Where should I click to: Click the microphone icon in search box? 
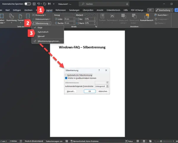click(127, 4)
